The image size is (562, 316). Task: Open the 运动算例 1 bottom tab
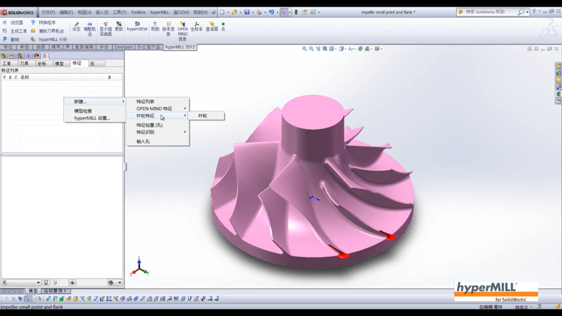tap(55, 291)
